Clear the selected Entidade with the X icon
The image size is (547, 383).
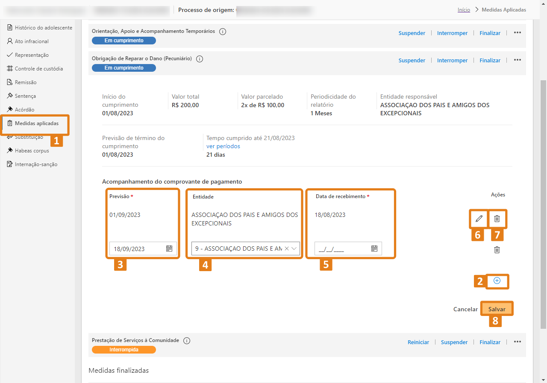point(287,249)
